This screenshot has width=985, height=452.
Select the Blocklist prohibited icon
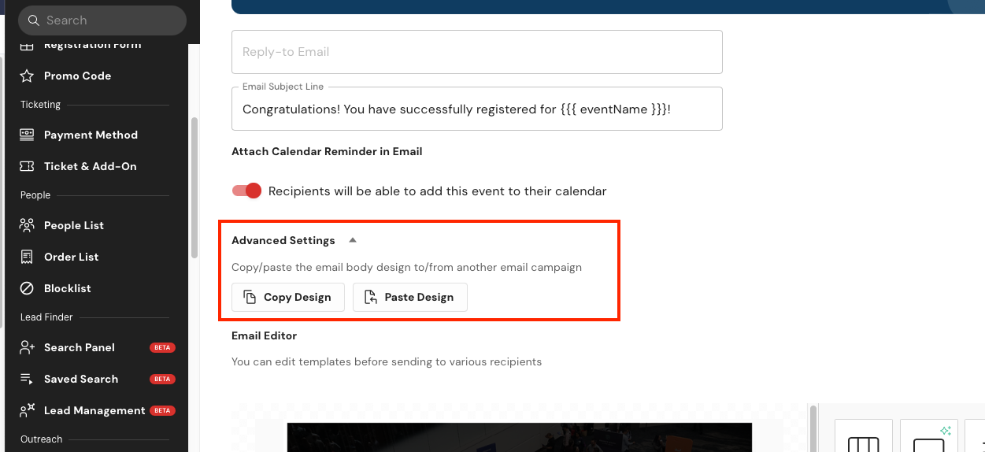pyautogui.click(x=27, y=288)
